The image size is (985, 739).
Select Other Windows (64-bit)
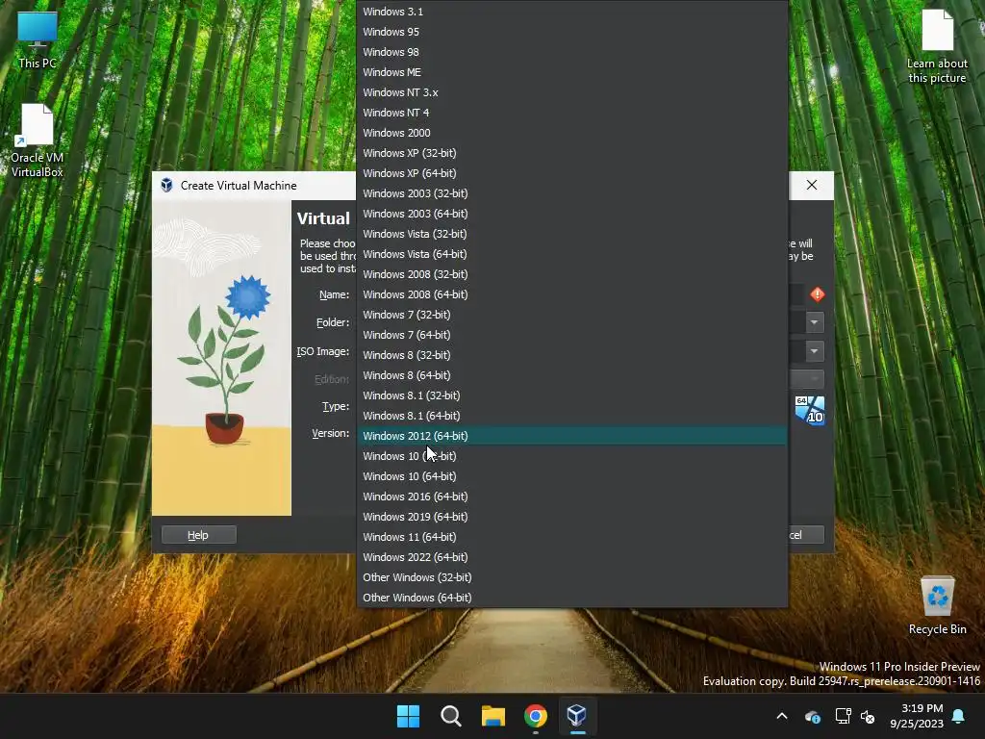571,597
